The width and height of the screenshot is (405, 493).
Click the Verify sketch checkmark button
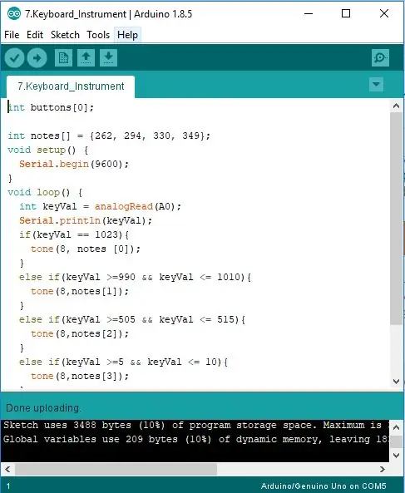pyautogui.click(x=14, y=58)
